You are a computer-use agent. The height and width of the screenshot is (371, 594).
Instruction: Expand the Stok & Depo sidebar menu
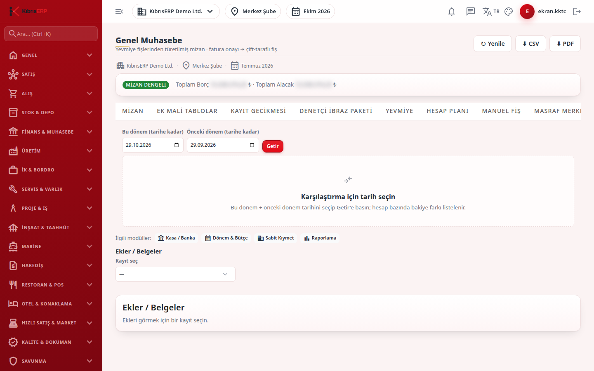[x=51, y=113]
